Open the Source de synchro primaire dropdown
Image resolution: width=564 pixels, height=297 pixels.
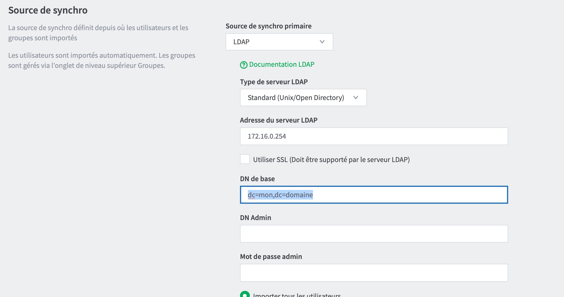(x=279, y=42)
